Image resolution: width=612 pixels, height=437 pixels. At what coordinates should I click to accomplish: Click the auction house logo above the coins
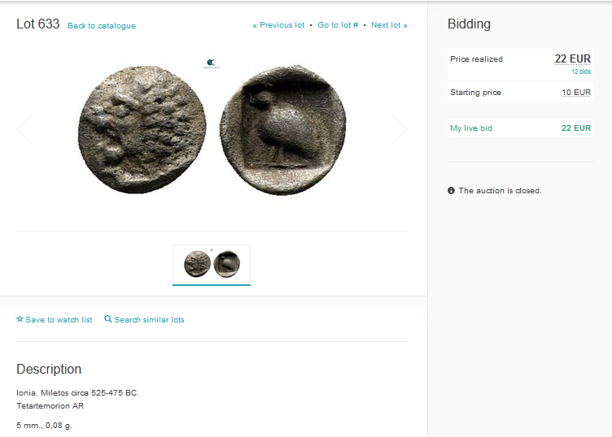click(212, 63)
